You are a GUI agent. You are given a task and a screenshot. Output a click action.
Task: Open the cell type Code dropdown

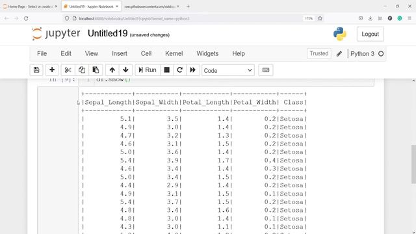[x=228, y=70]
